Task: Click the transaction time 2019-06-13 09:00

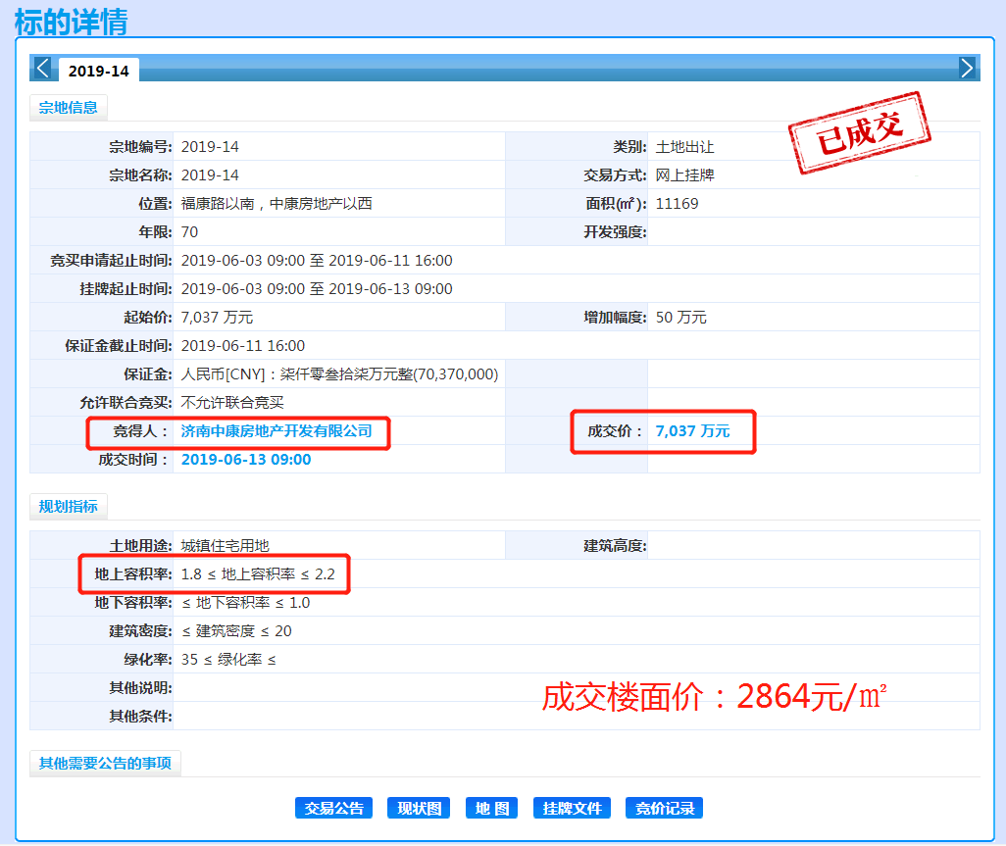Action: point(246,459)
